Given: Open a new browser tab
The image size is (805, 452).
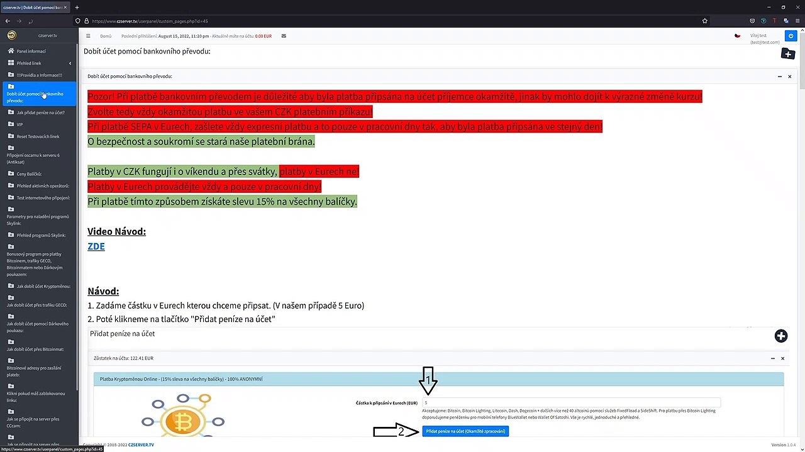Looking at the screenshot, I should coord(77,8).
